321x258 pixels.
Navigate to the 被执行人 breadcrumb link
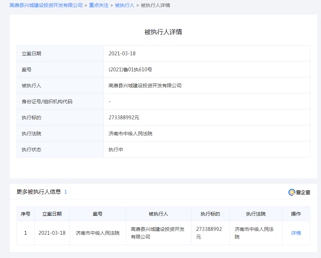pos(124,5)
